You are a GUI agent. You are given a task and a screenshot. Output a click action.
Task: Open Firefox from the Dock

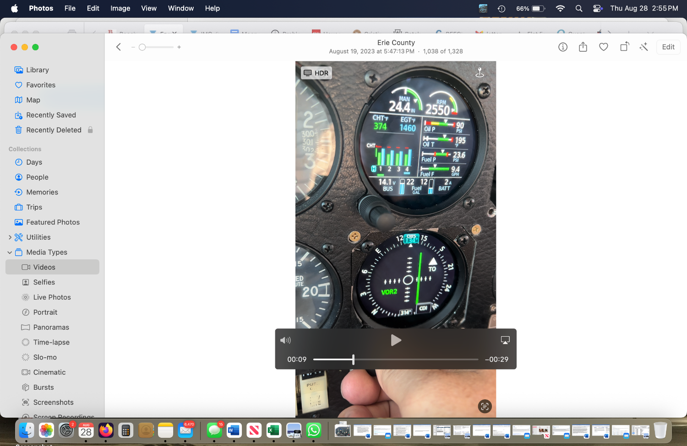tap(106, 430)
